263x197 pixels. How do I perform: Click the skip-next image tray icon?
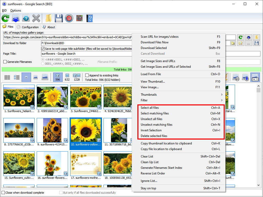coord(236,77)
